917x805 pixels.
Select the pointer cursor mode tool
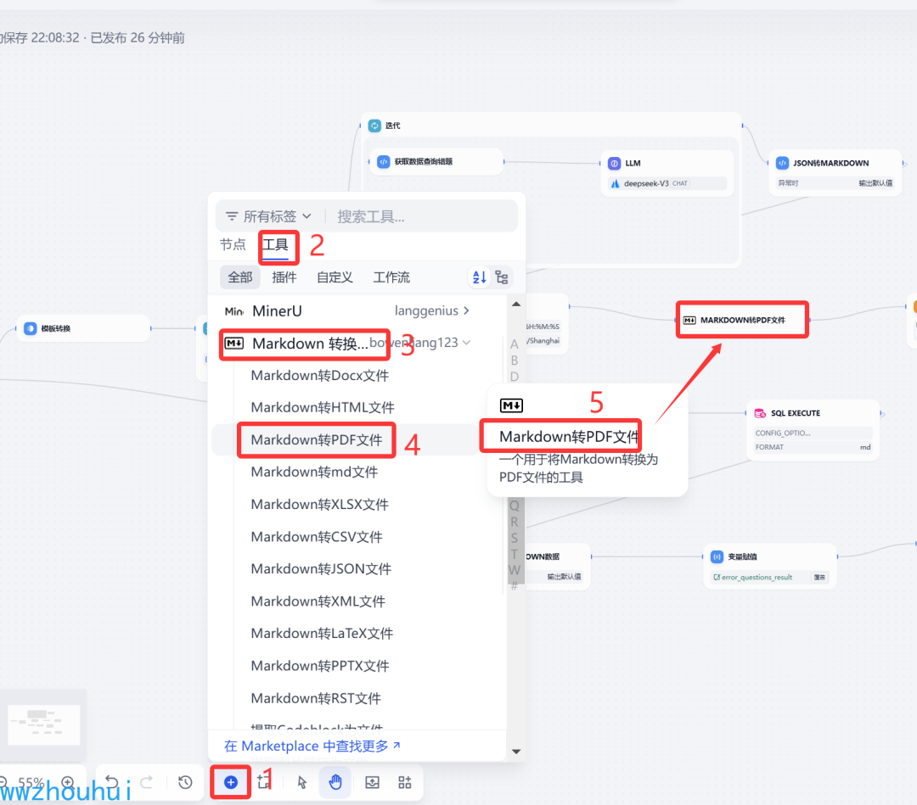(301, 781)
